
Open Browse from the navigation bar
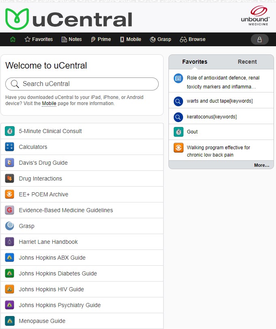click(193, 39)
